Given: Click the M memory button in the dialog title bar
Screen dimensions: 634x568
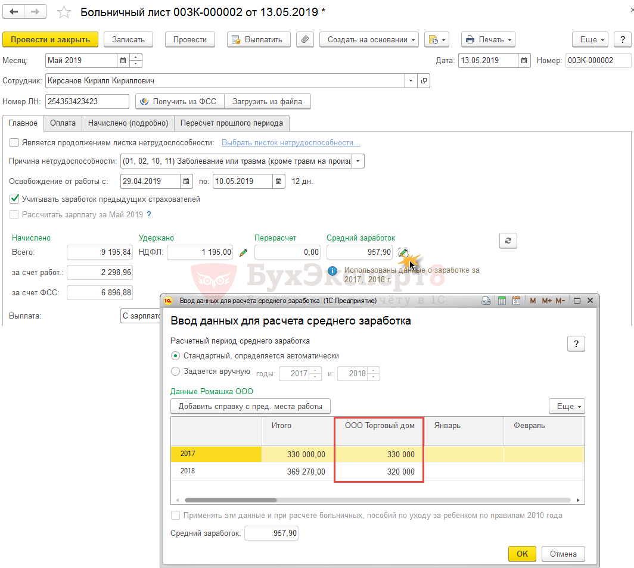Looking at the screenshot, I should [x=533, y=301].
